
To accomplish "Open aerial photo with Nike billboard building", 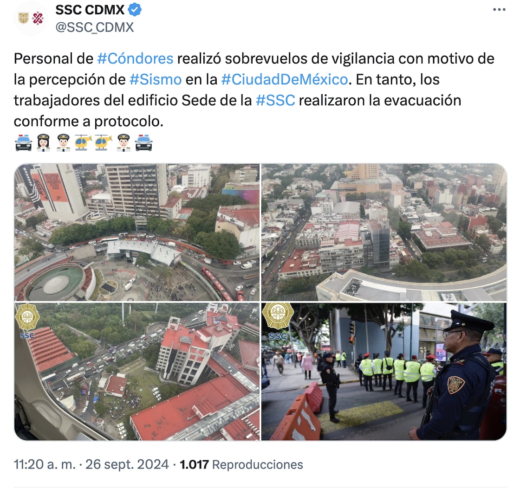I will pyautogui.click(x=137, y=232).
